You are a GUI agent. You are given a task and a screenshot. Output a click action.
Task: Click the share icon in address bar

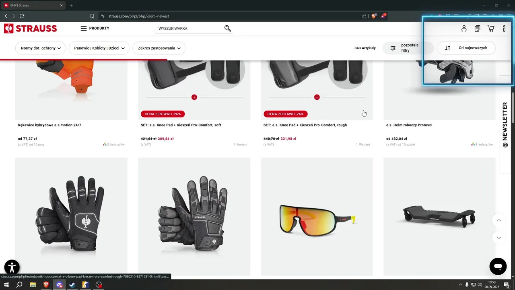[364, 16]
